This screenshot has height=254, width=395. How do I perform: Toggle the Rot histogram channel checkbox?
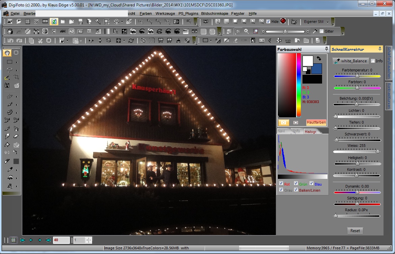[x=281, y=184]
